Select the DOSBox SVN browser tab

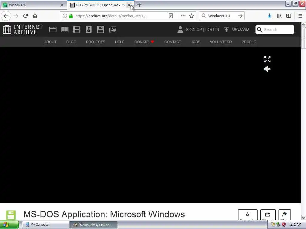(x=100, y=5)
